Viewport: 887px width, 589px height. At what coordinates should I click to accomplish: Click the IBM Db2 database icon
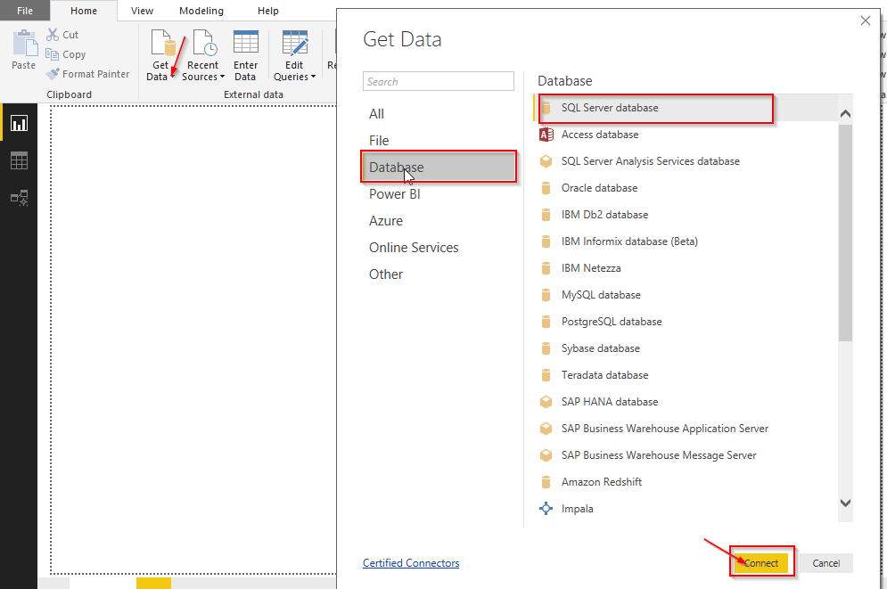pos(546,215)
